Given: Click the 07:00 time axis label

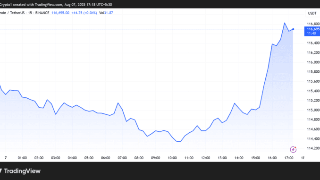Looking at the screenshot, I should pos(122,158).
